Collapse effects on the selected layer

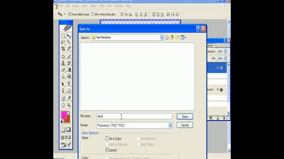[x=218, y=68]
